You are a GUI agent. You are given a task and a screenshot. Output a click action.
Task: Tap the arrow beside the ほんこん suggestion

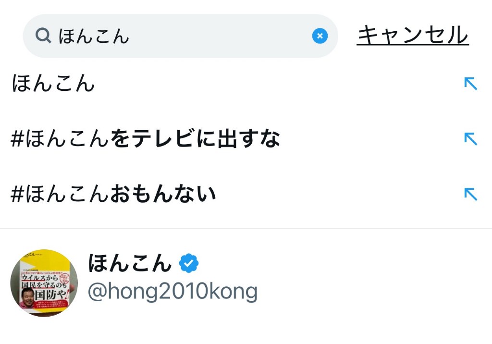coord(470,84)
